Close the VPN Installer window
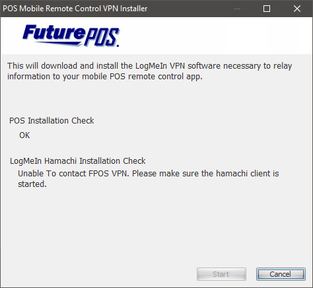Image resolution: width=313 pixels, height=288 pixels. [297, 9]
